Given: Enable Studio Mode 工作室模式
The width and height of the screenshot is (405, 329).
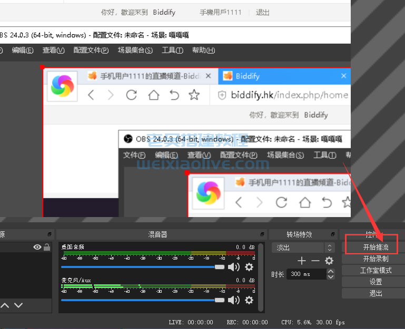Looking at the screenshot, I should pyautogui.click(x=376, y=270).
